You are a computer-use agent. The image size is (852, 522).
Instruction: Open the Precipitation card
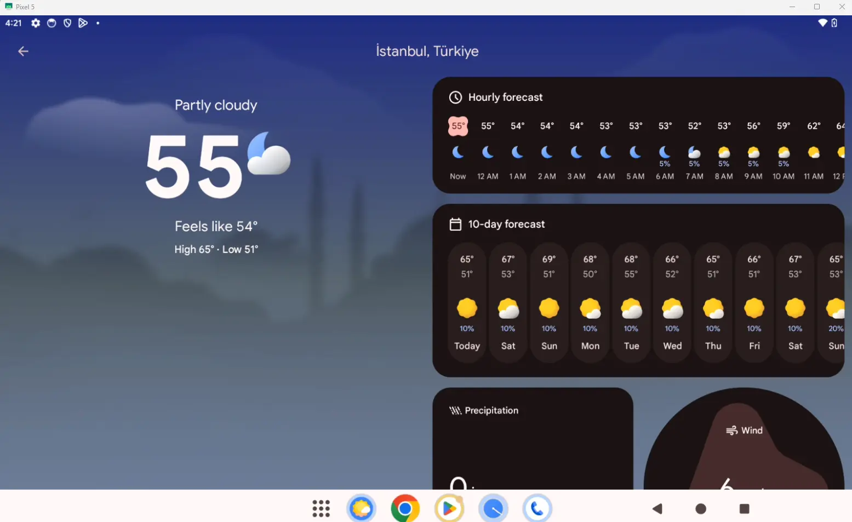tap(533, 438)
